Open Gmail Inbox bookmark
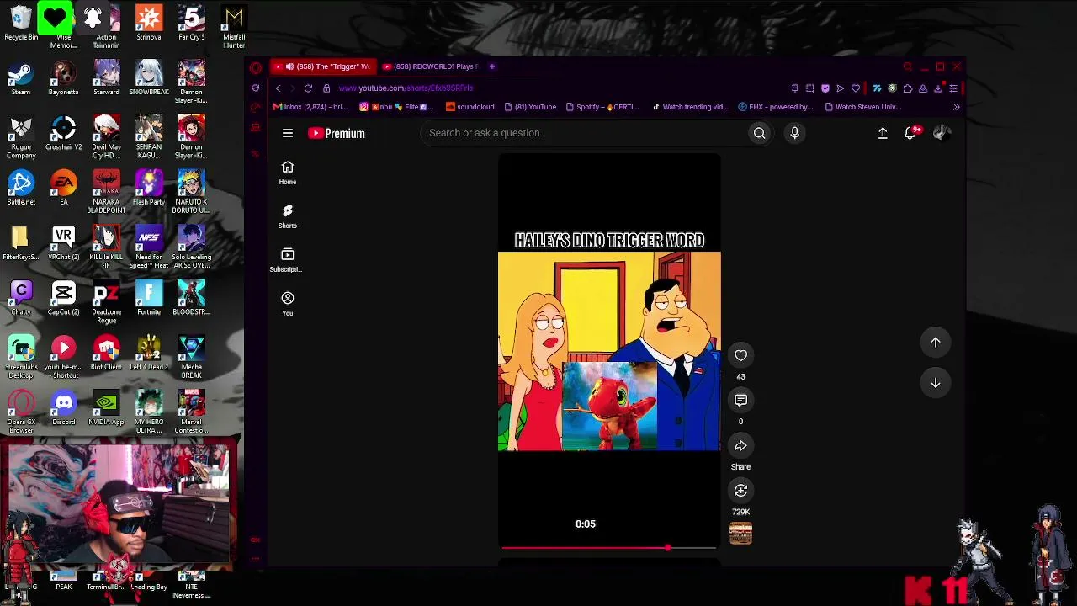 (310, 107)
